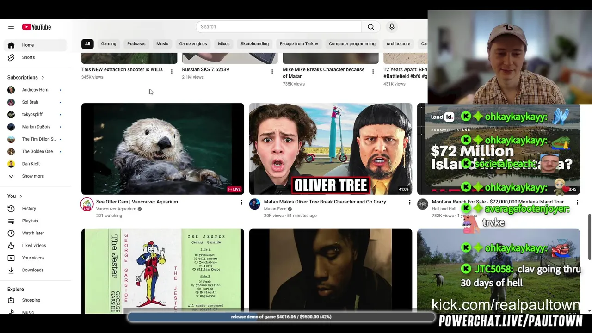Open options for Sea Otter Cam video
This screenshot has width=592, height=333.
click(241, 202)
